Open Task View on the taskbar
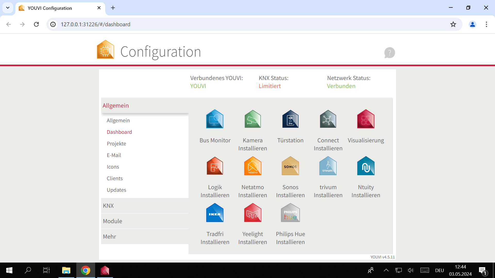Viewport: 495px width, 278px height. 46,270
